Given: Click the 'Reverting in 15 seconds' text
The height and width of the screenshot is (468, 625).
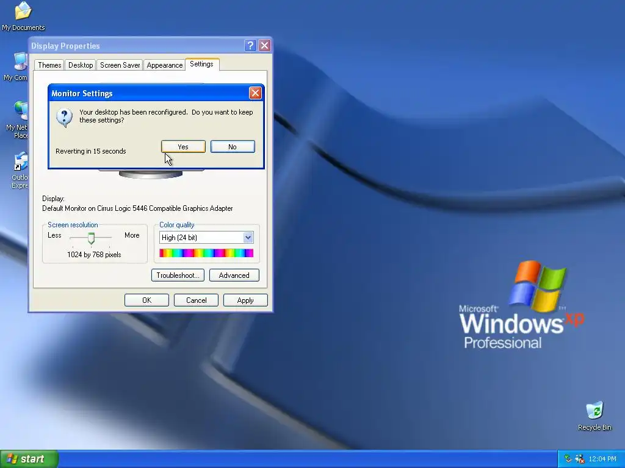Looking at the screenshot, I should click(91, 151).
